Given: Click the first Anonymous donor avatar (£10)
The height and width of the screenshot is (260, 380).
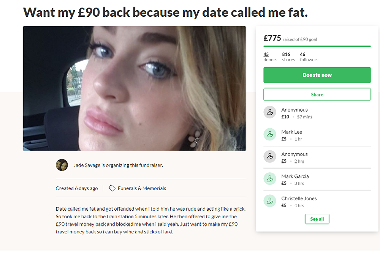Looking at the screenshot, I should (x=270, y=112).
